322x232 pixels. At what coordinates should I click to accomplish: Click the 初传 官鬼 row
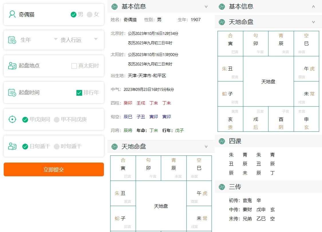(245, 200)
